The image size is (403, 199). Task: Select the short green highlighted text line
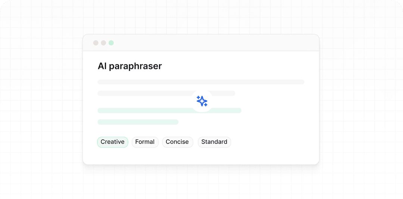click(138, 122)
